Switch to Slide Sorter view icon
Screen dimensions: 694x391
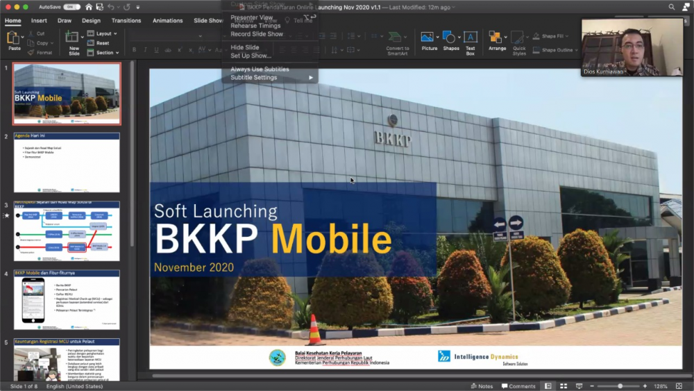[x=564, y=386]
